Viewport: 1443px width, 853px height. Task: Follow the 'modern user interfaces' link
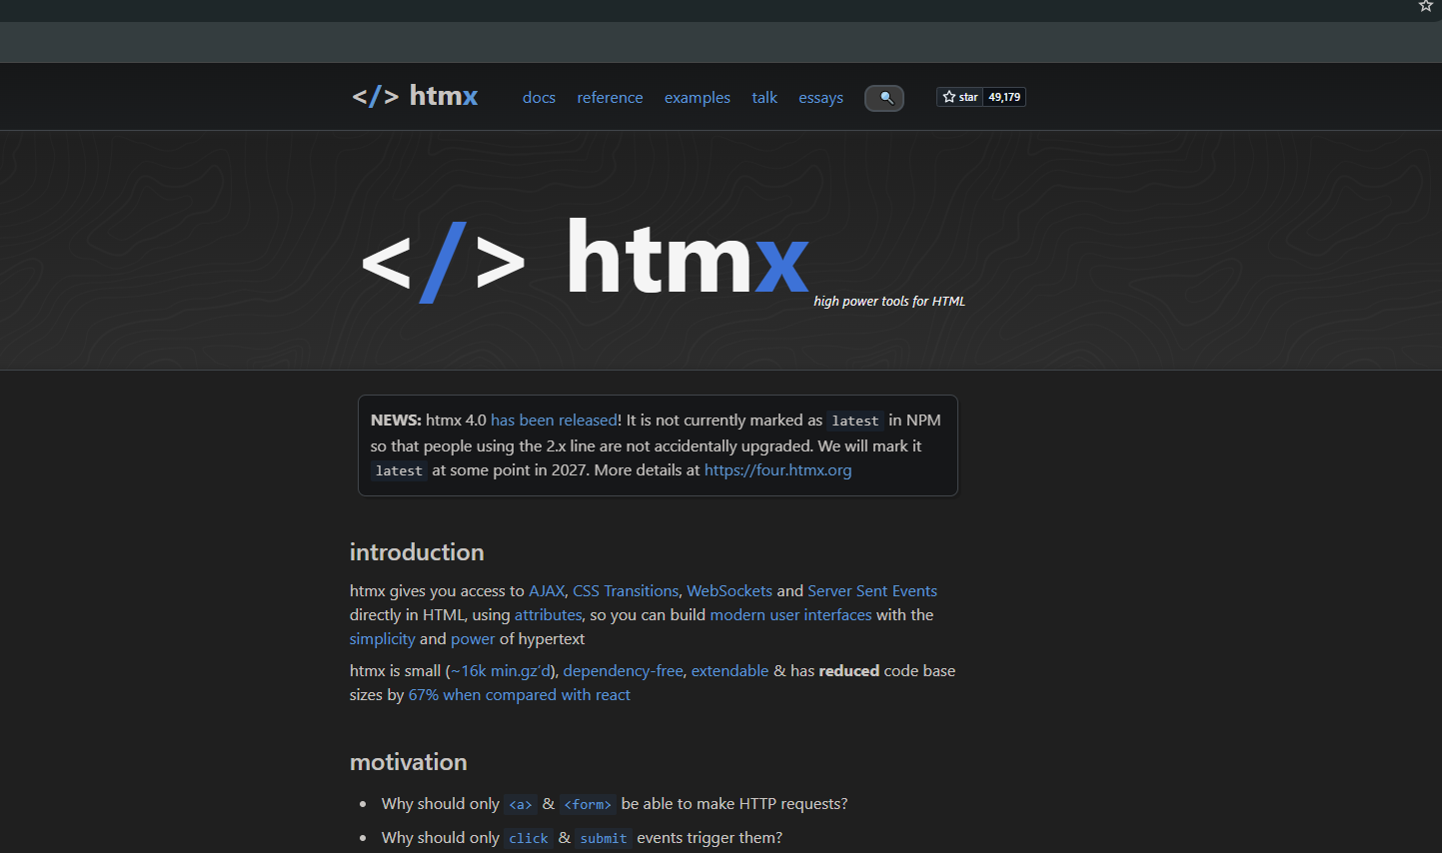click(x=790, y=615)
